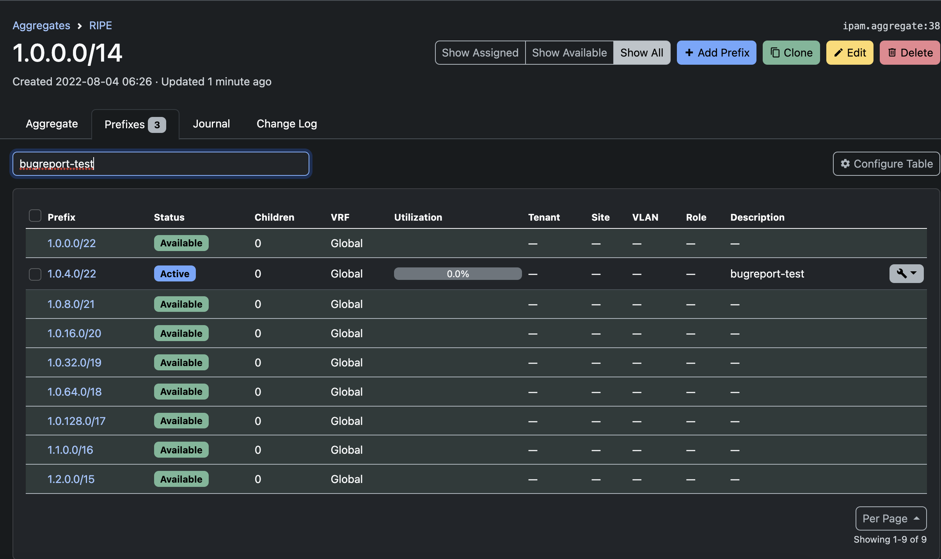Add a prefix using the Add Prefix button
This screenshot has width=941, height=559.
click(x=716, y=52)
